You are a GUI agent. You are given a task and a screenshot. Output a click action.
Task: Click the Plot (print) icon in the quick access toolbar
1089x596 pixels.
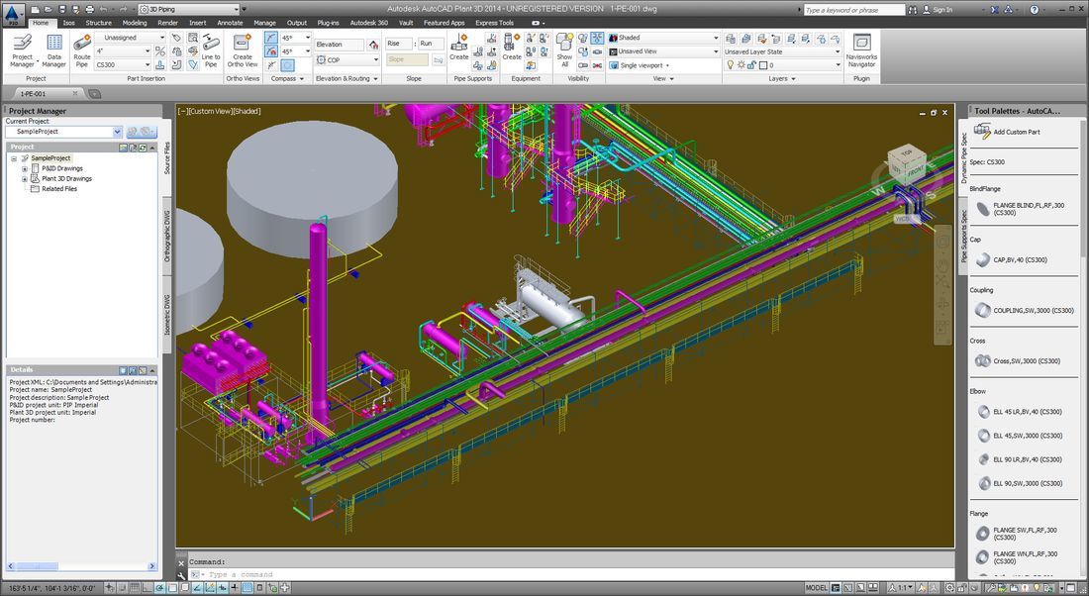[x=89, y=9]
